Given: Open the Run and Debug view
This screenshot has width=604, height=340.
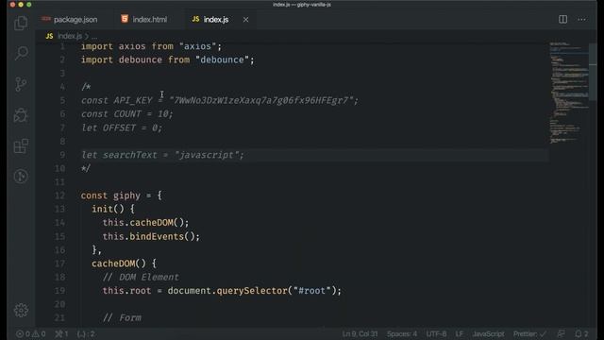Looking at the screenshot, I should [x=21, y=115].
